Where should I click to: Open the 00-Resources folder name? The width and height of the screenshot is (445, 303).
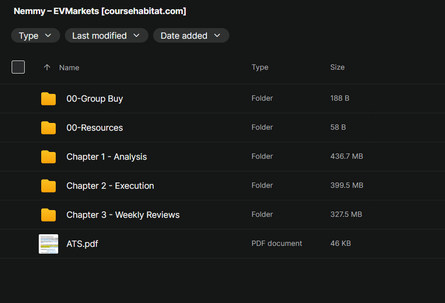95,128
